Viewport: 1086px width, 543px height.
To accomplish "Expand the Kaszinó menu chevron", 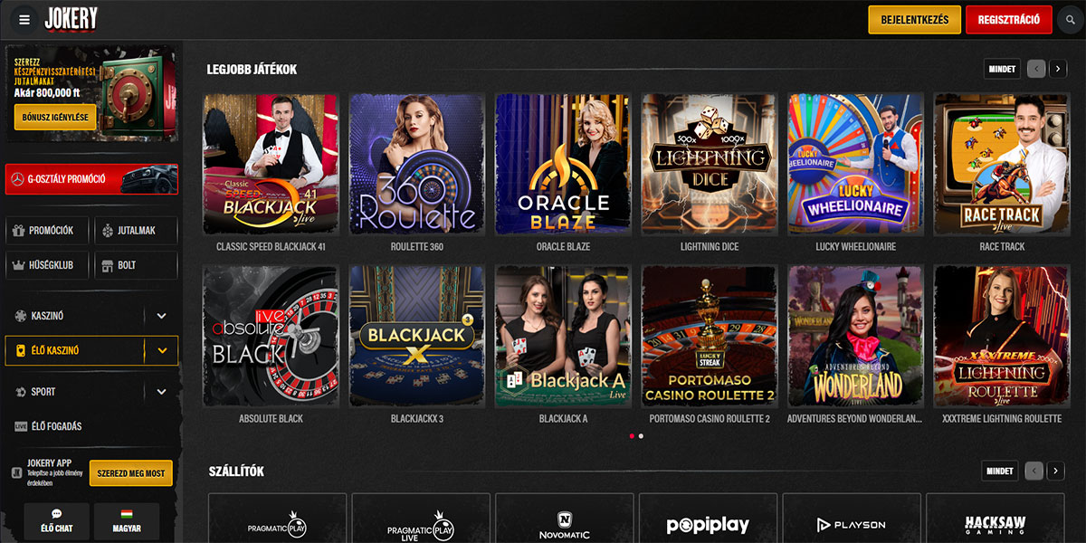I will [x=162, y=316].
